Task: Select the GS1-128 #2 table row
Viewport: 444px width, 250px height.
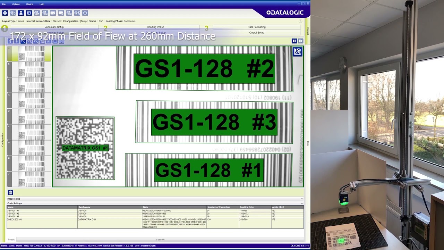Action: click(x=155, y=214)
